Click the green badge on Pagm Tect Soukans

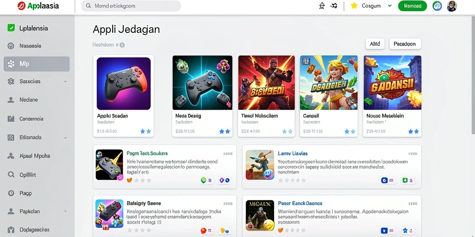(207, 181)
